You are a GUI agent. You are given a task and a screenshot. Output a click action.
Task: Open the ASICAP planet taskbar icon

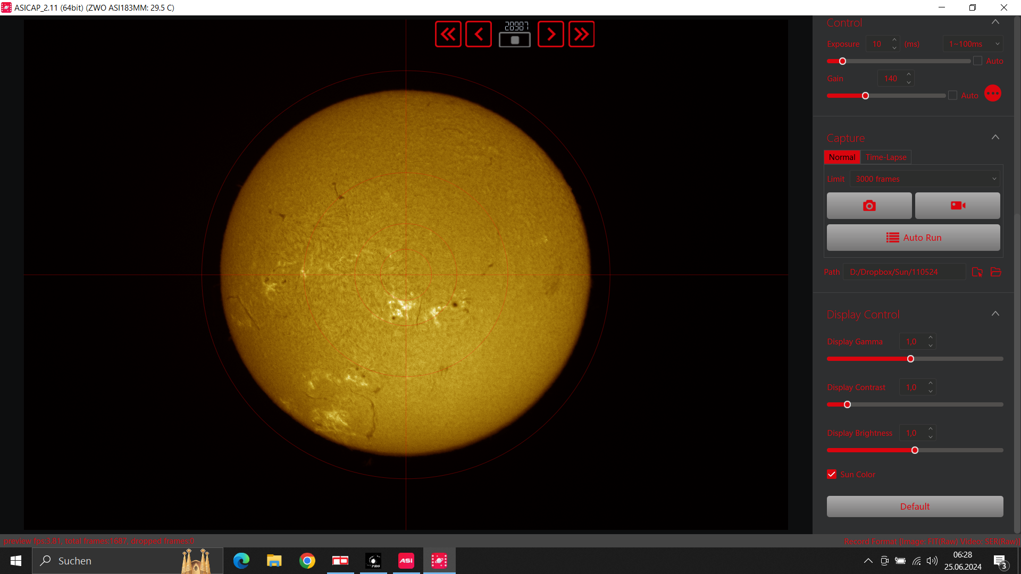(439, 561)
